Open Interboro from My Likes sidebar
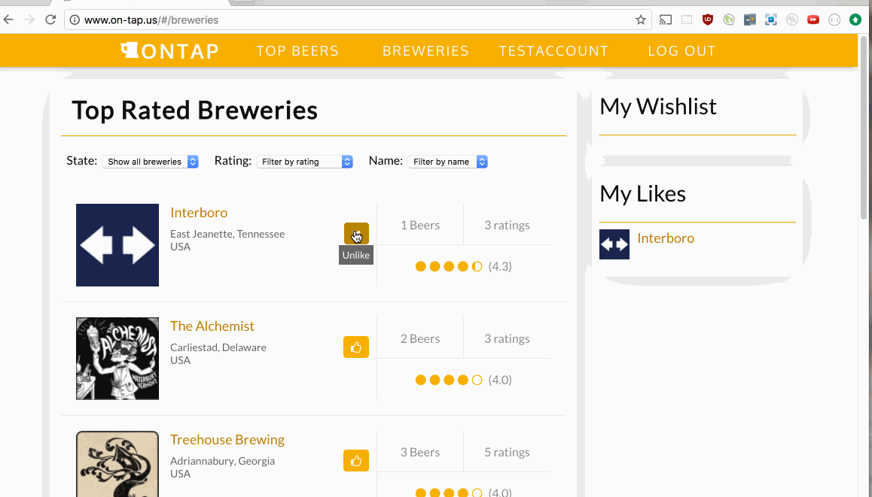The width and height of the screenshot is (872, 497). click(x=665, y=238)
